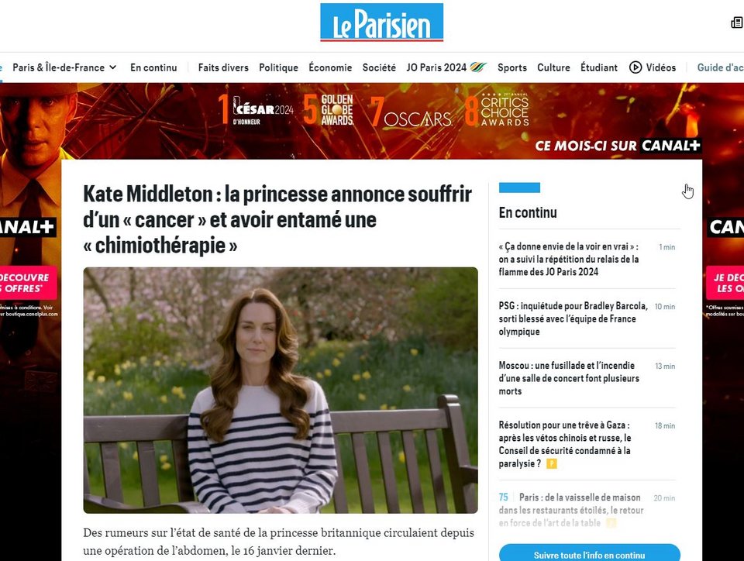Select the Sports menu item

[512, 67]
